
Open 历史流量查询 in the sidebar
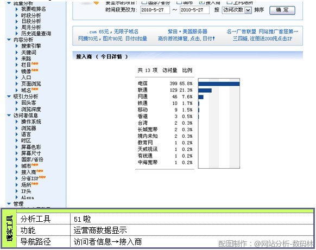tap(36, 34)
